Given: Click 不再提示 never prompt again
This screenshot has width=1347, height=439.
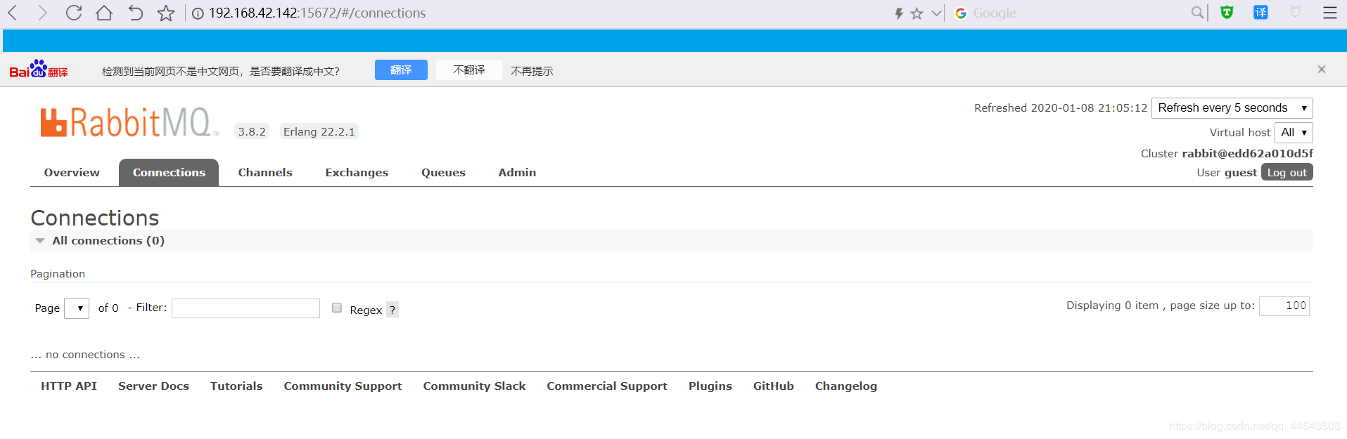Looking at the screenshot, I should [x=532, y=71].
